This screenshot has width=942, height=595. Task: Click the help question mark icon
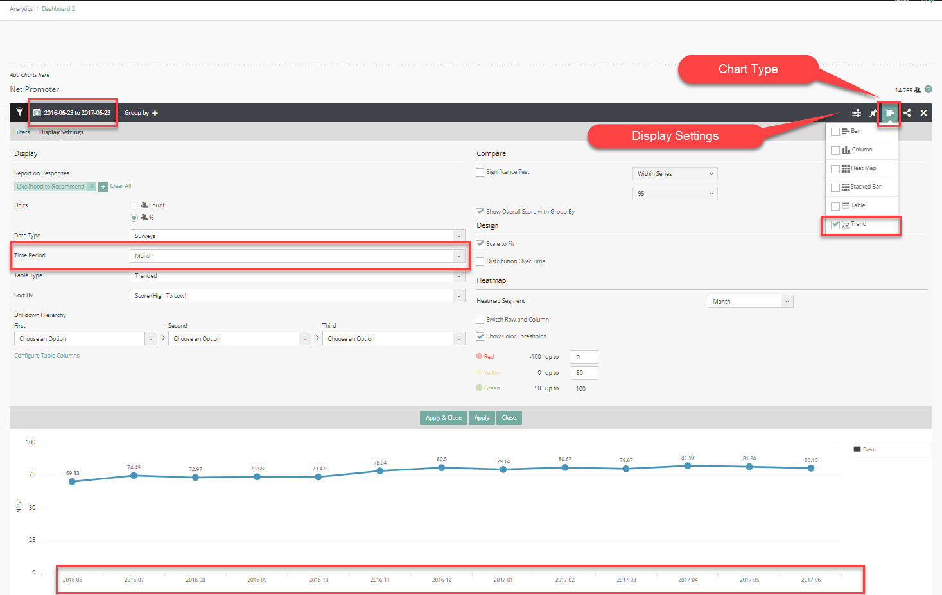click(x=928, y=89)
